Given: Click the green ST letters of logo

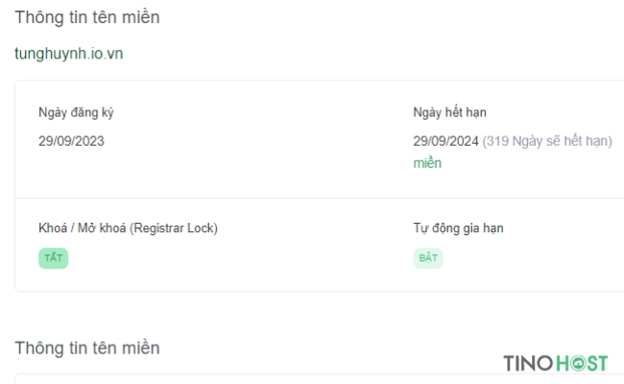Looking at the screenshot, I should pyautogui.click(x=597, y=363).
